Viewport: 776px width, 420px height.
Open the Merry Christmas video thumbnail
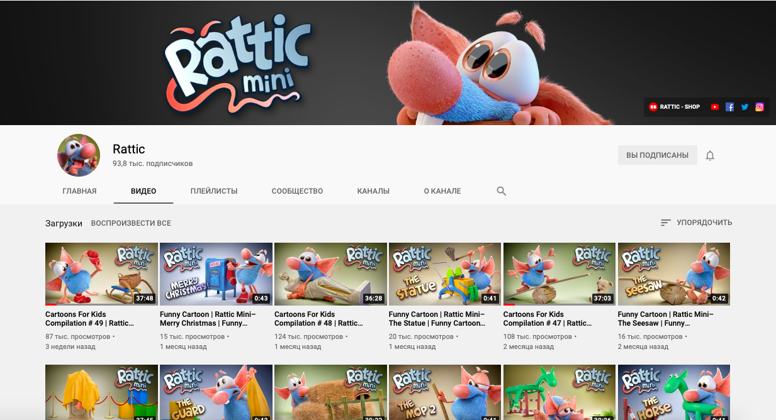216,274
